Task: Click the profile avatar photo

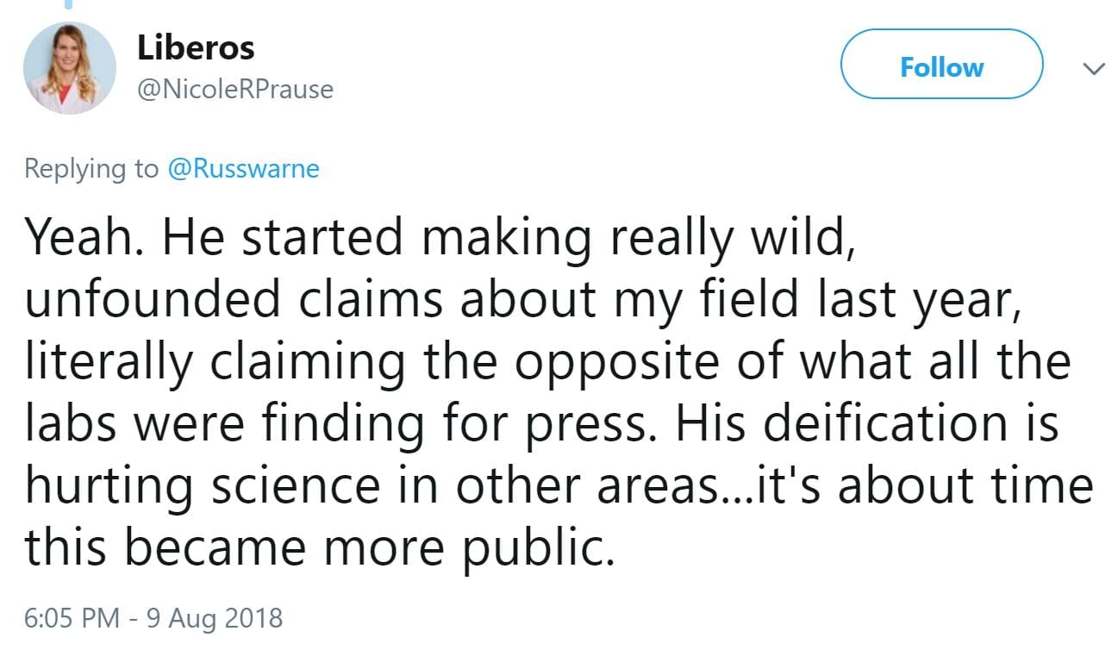Action: click(x=69, y=68)
